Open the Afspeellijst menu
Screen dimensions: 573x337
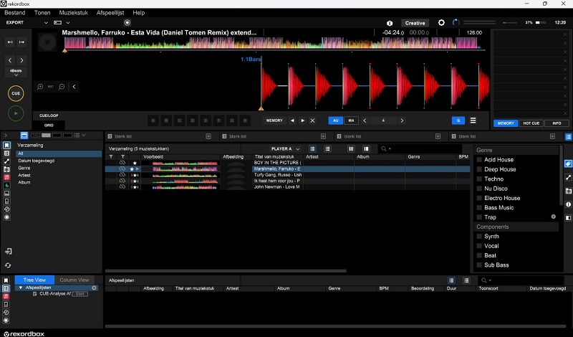pyautogui.click(x=110, y=12)
